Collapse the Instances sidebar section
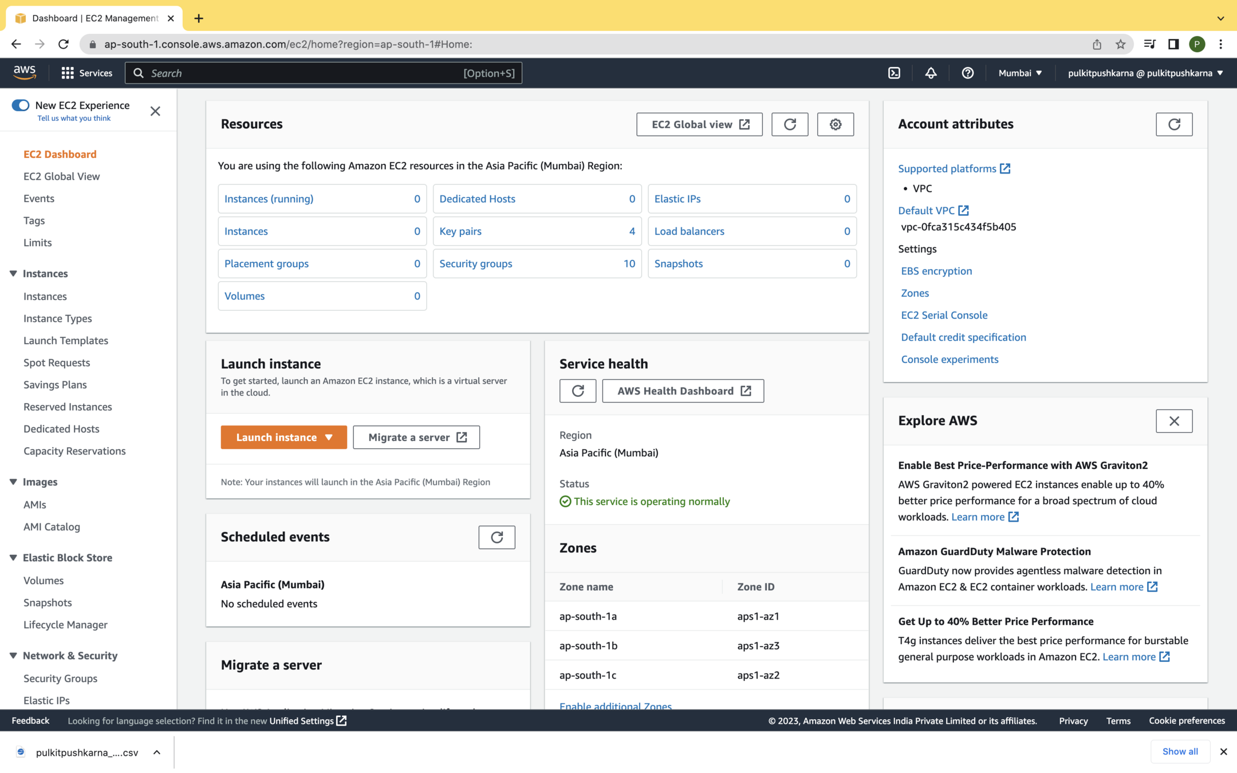1237x773 pixels. pyautogui.click(x=13, y=274)
